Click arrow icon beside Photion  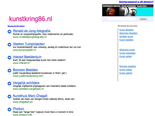click(x=9, y=110)
